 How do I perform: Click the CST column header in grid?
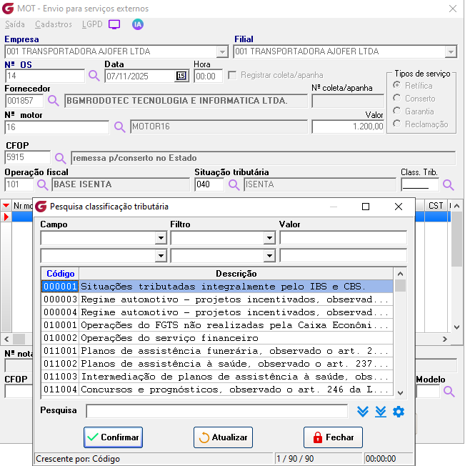click(x=436, y=206)
